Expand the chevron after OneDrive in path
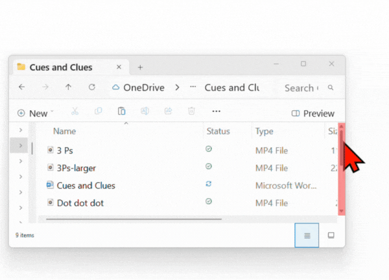Screen dimensions: 389x280 coord(177,87)
